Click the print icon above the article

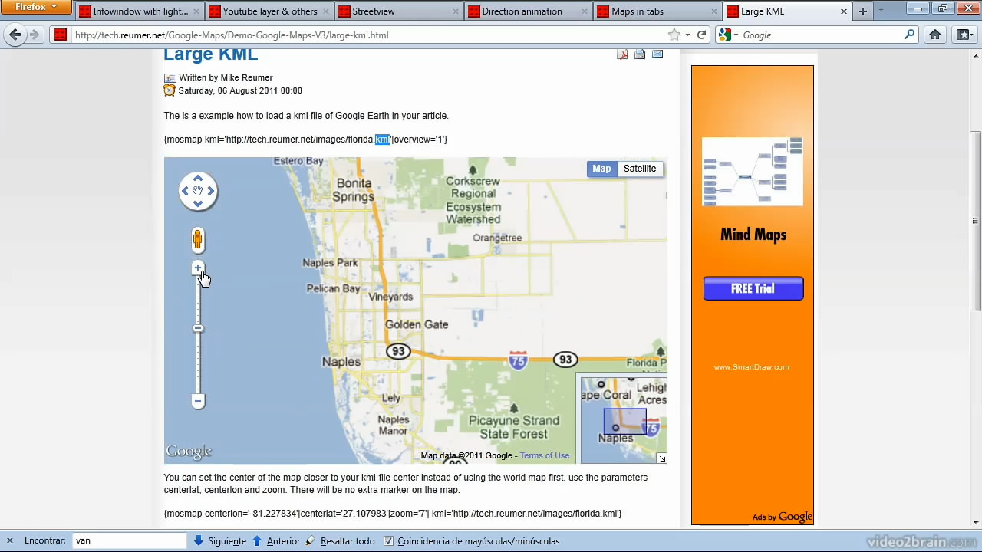click(640, 54)
